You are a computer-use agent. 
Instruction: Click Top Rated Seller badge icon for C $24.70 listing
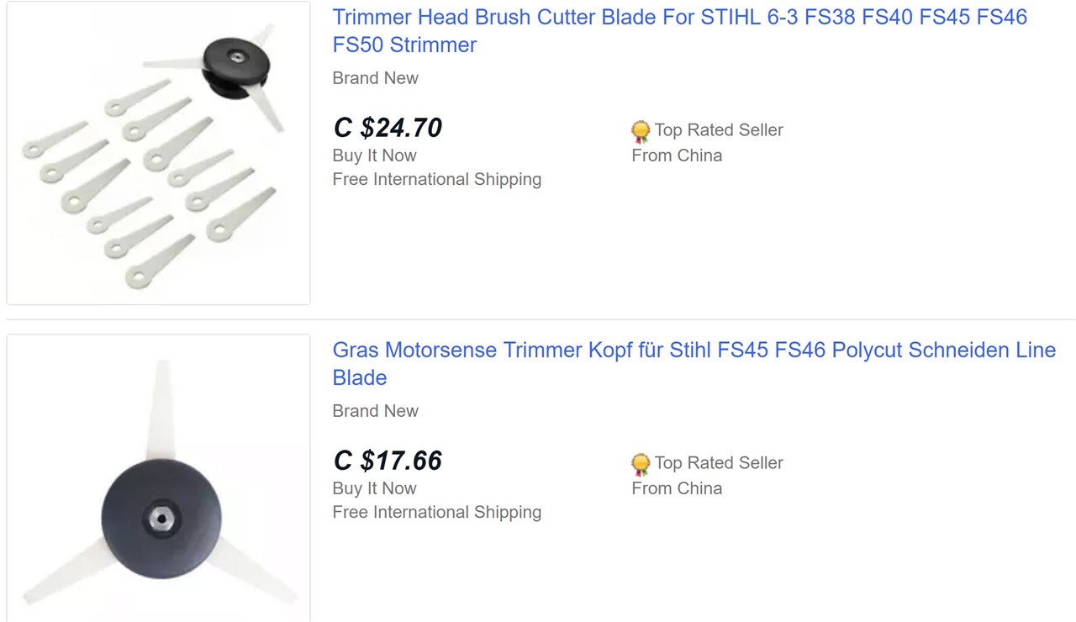(x=641, y=131)
